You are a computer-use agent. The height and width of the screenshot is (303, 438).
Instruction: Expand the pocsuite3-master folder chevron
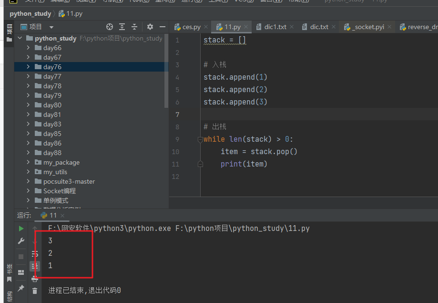coord(28,181)
